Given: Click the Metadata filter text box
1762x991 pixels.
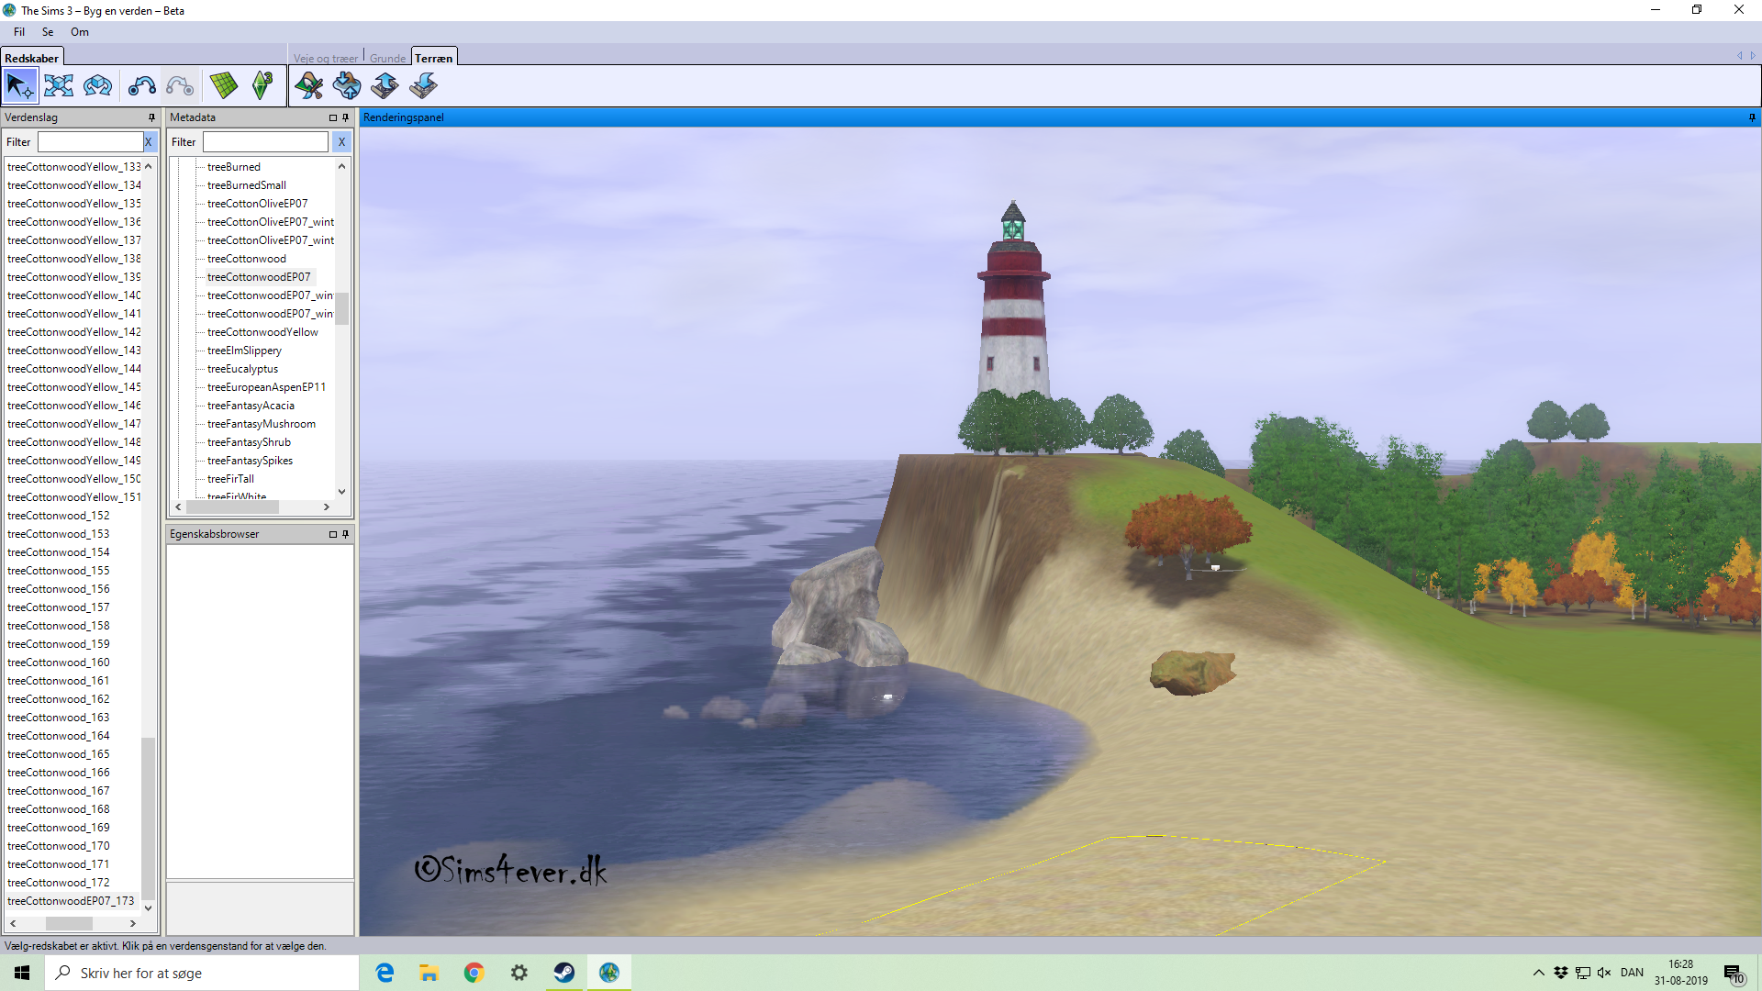Looking at the screenshot, I should [x=265, y=142].
